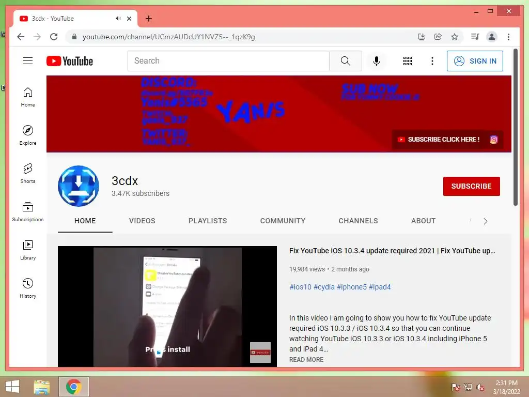Click the volume tray icon

(480, 387)
